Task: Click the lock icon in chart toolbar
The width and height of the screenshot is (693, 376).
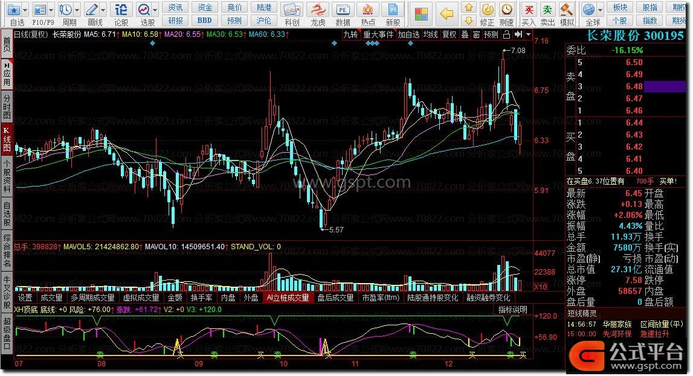Action: tap(506, 34)
